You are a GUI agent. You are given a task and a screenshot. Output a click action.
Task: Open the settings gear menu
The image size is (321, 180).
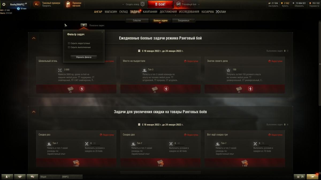(x=4, y=4)
